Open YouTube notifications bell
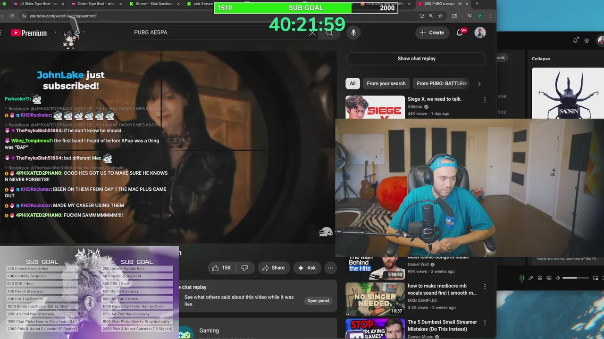 pos(460,32)
